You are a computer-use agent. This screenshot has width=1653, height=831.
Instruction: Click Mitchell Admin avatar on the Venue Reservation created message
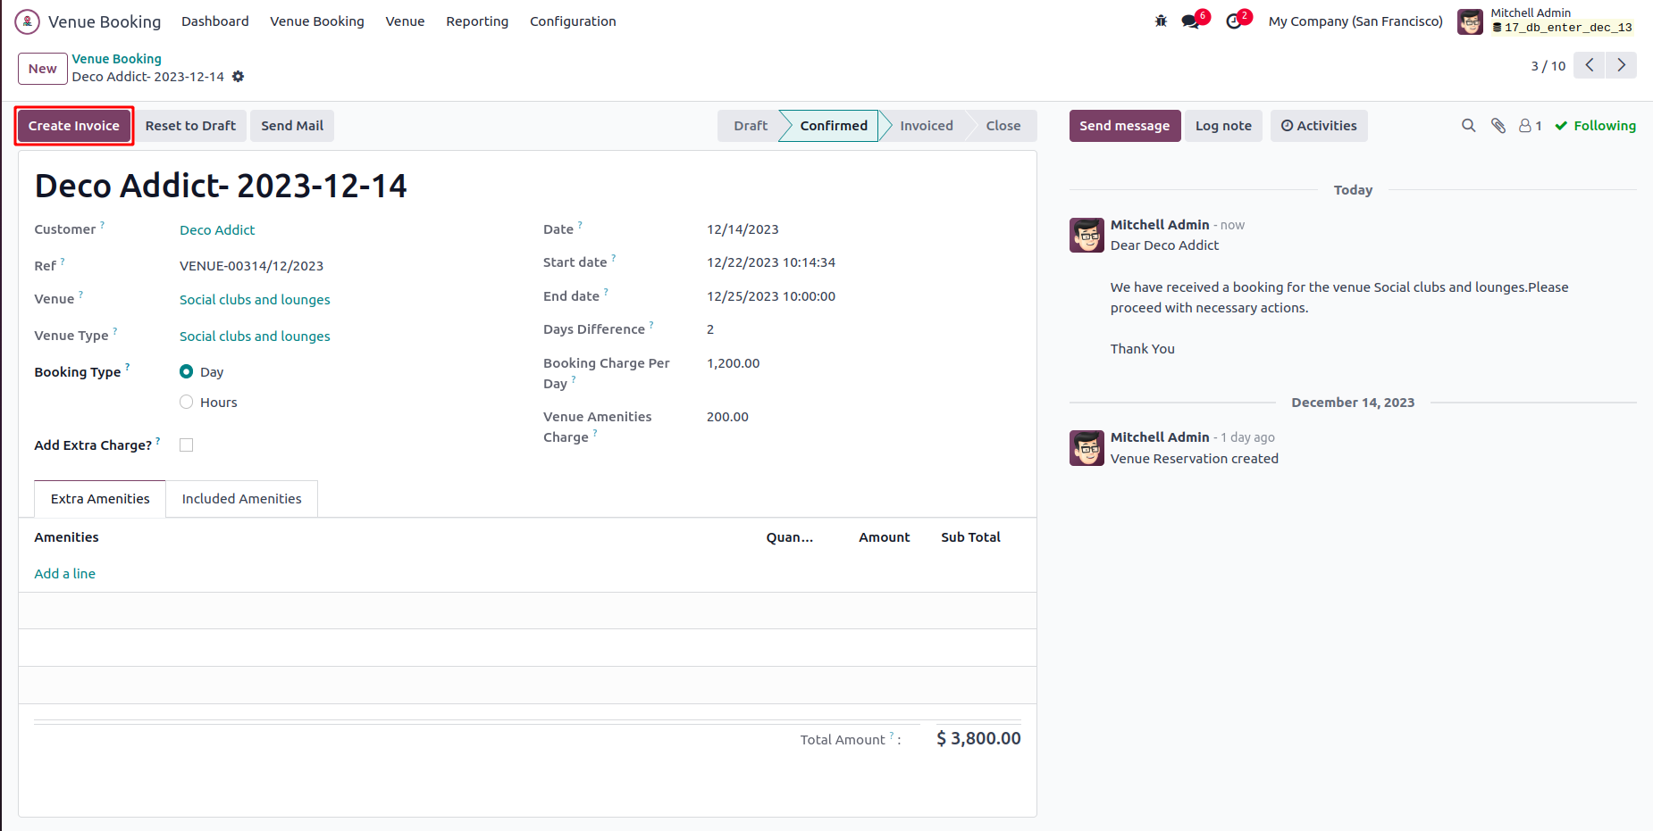coord(1087,448)
